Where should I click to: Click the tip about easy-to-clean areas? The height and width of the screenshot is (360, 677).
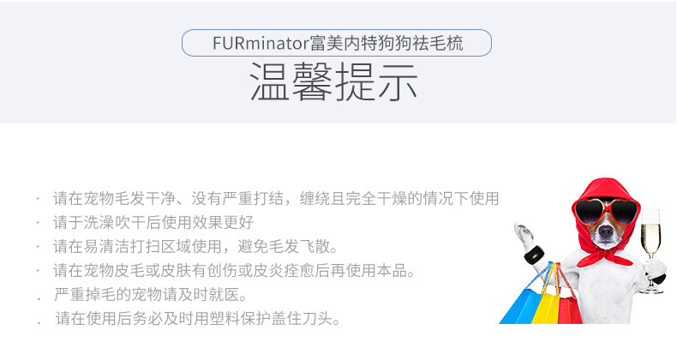pos(195,247)
